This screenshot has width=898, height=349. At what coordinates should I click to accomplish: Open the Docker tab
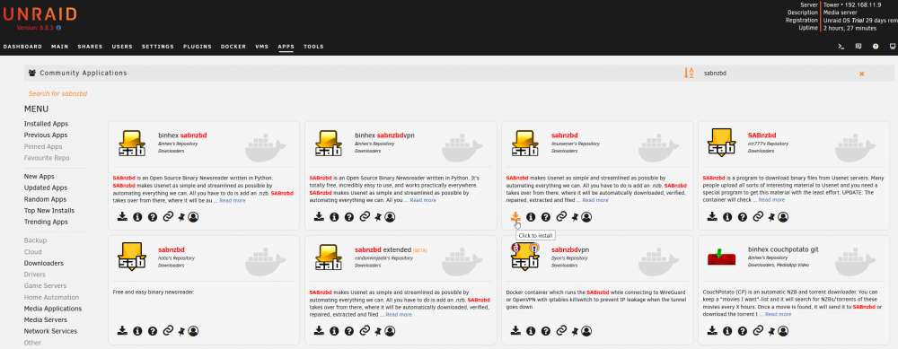233,47
